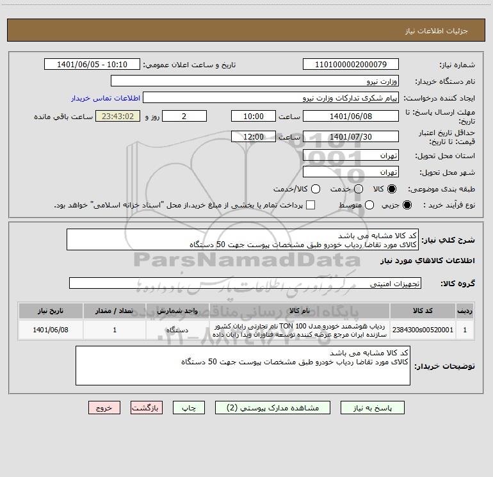
Task: Toggle the اسناد خزانه اسلامی payment checkbox
Action: click(311, 205)
